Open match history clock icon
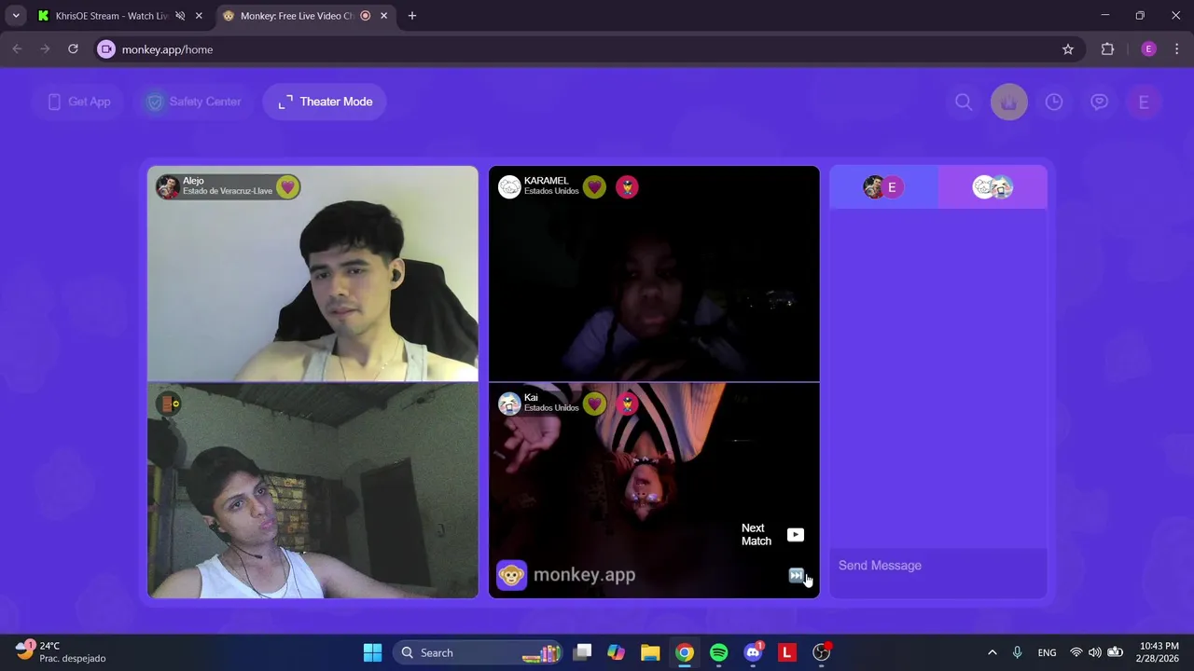 click(1054, 103)
